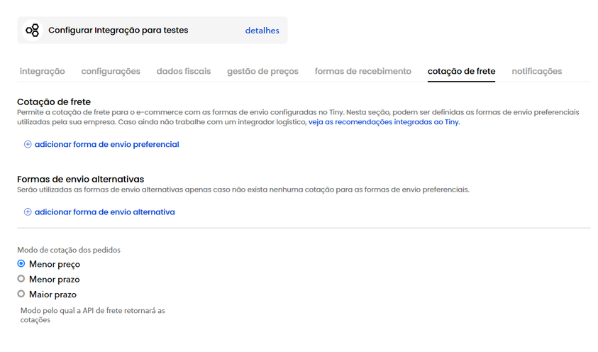The width and height of the screenshot is (598, 352).
Task: Open the detalhes link
Action: pyautogui.click(x=262, y=31)
